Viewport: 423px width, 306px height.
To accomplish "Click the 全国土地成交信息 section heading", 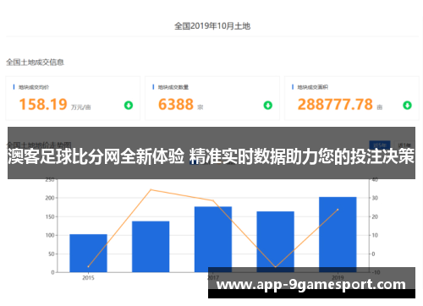I will click(x=36, y=62).
